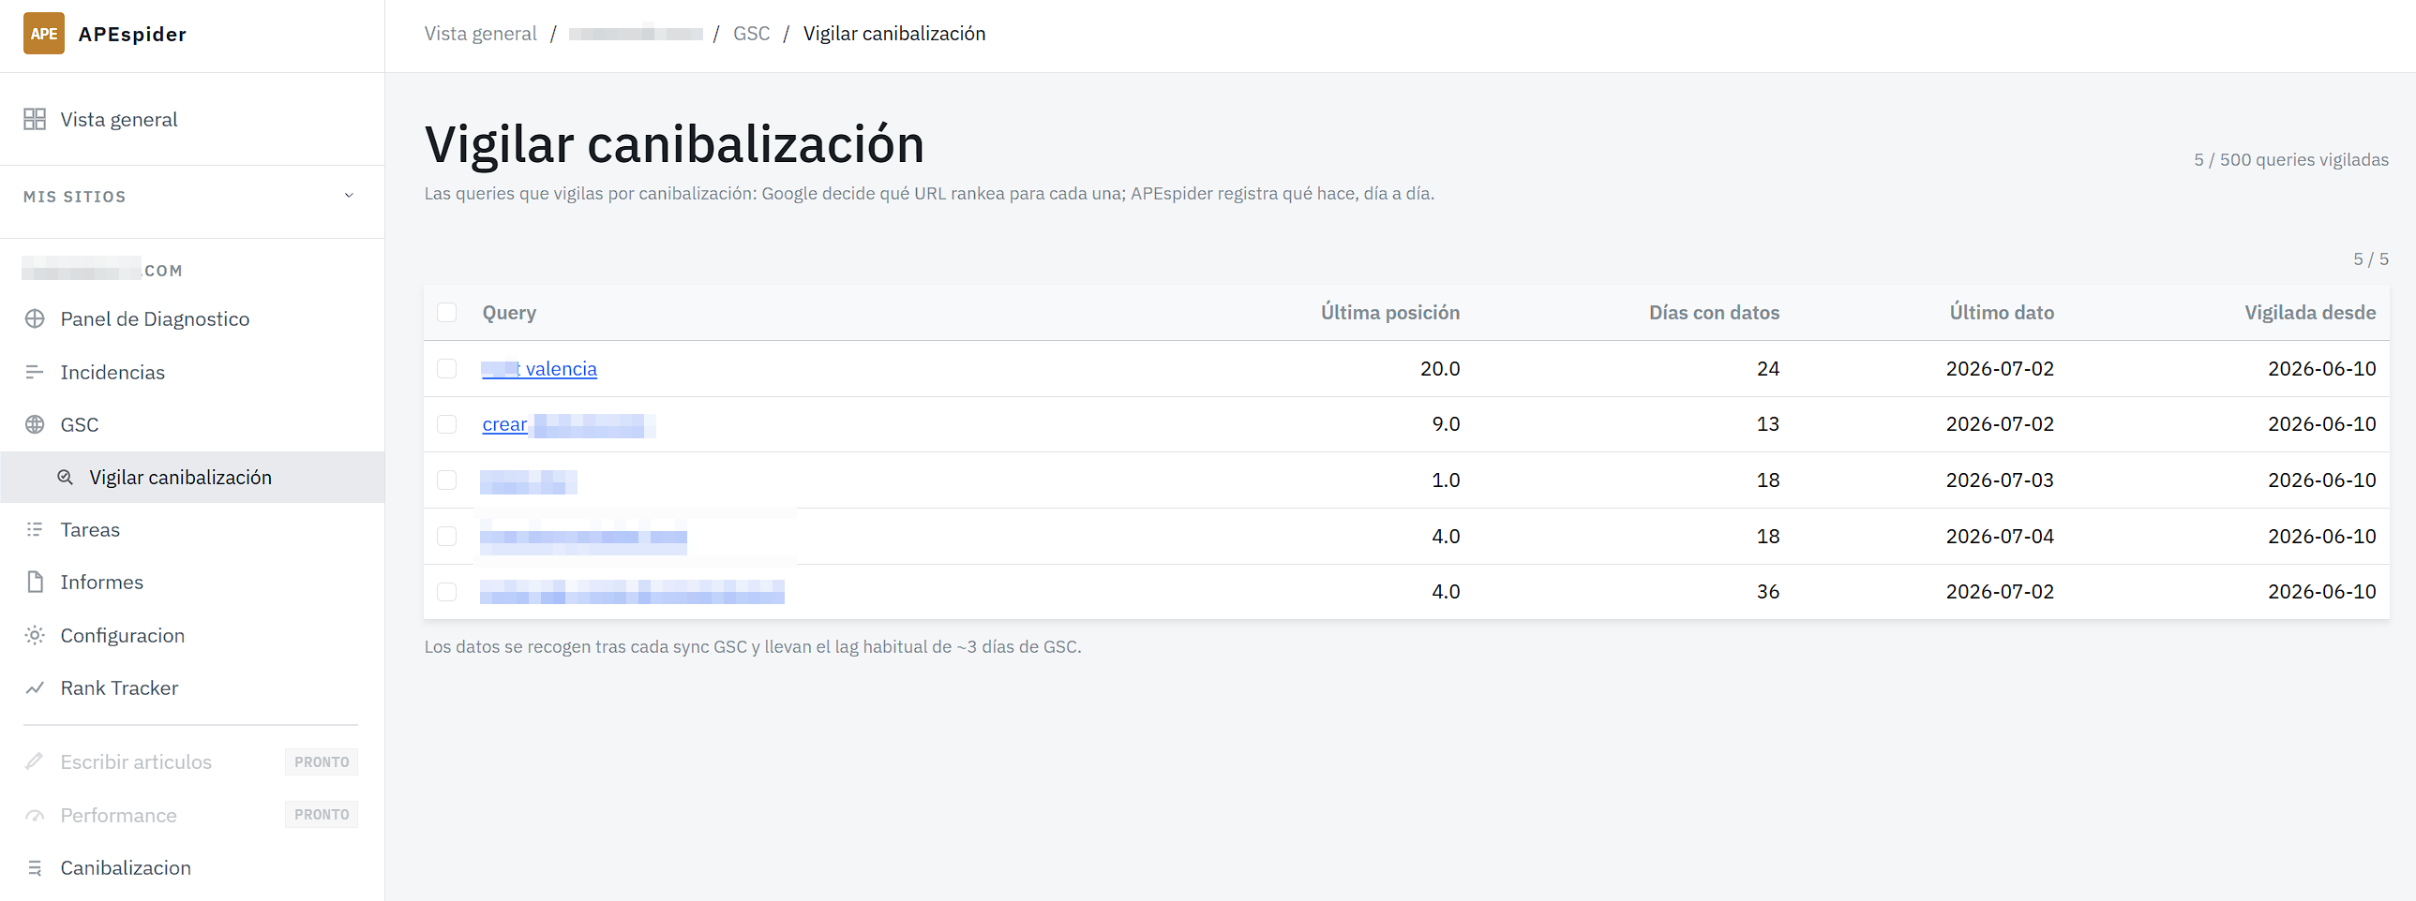2416x901 pixels.
Task: Click the Días con datos column header
Action: pyautogui.click(x=1714, y=312)
